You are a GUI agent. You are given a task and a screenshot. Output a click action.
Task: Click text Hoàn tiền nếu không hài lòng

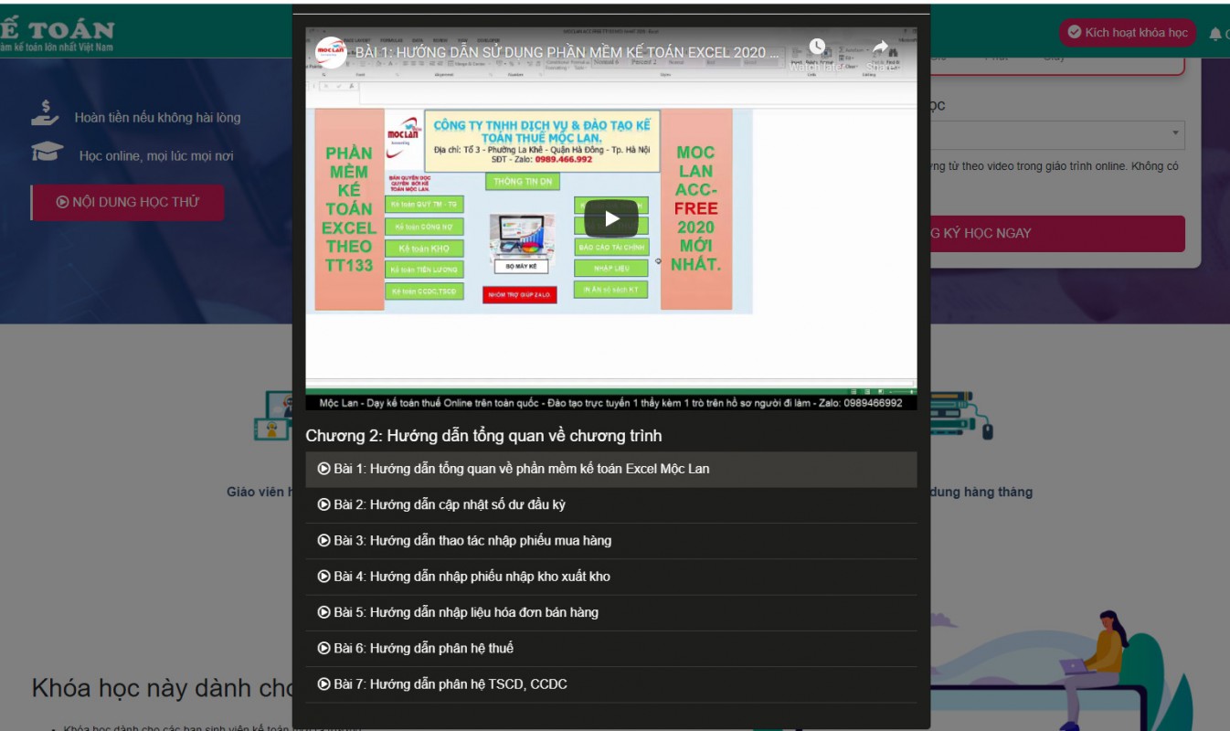click(x=157, y=118)
